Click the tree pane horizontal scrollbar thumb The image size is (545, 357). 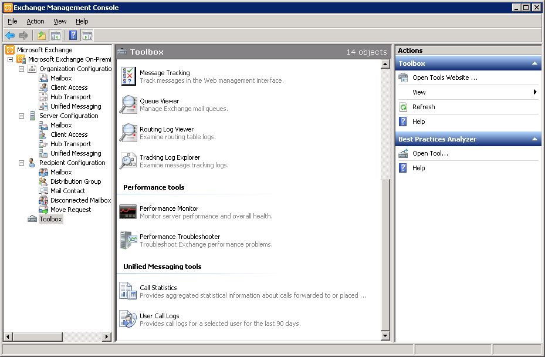click(x=38, y=336)
